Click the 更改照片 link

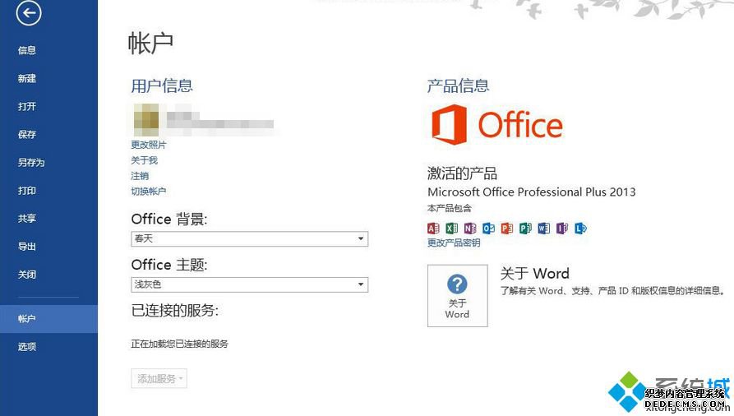coord(149,145)
